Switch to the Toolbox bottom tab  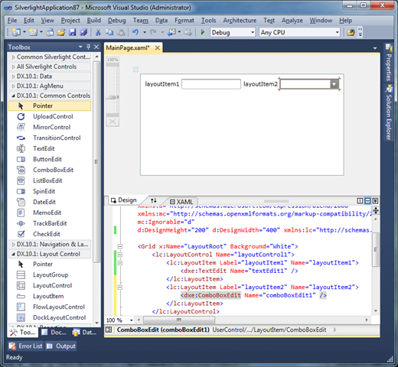point(23,333)
